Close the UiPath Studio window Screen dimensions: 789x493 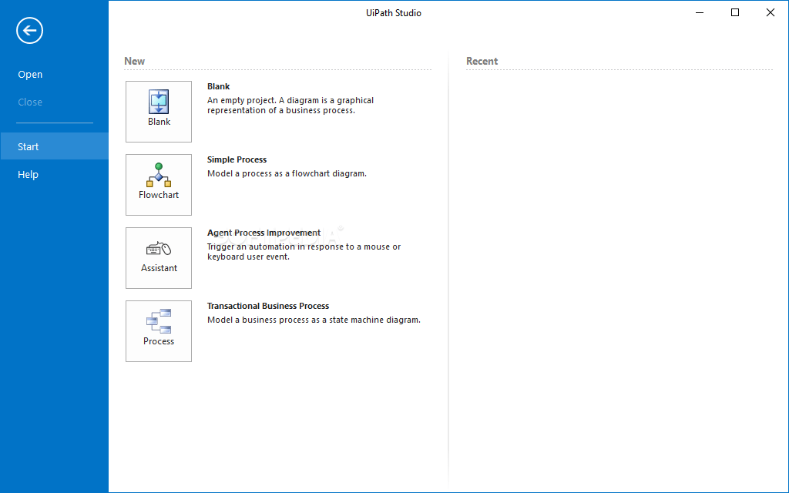point(770,12)
